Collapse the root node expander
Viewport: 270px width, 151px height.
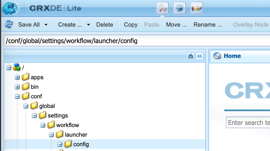click(x=9, y=68)
